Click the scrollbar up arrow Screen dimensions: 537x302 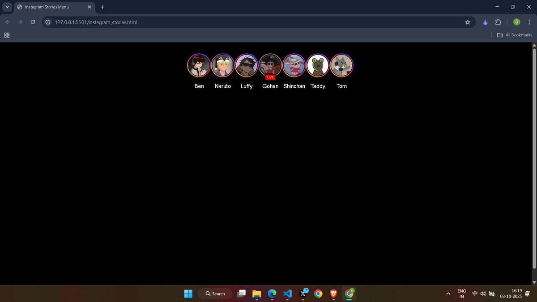[x=533, y=45]
